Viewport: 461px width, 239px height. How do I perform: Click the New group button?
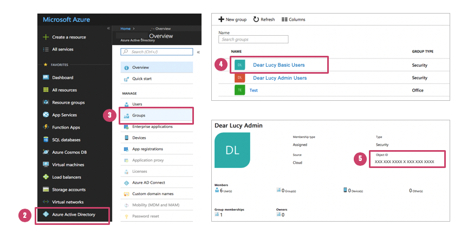point(232,20)
